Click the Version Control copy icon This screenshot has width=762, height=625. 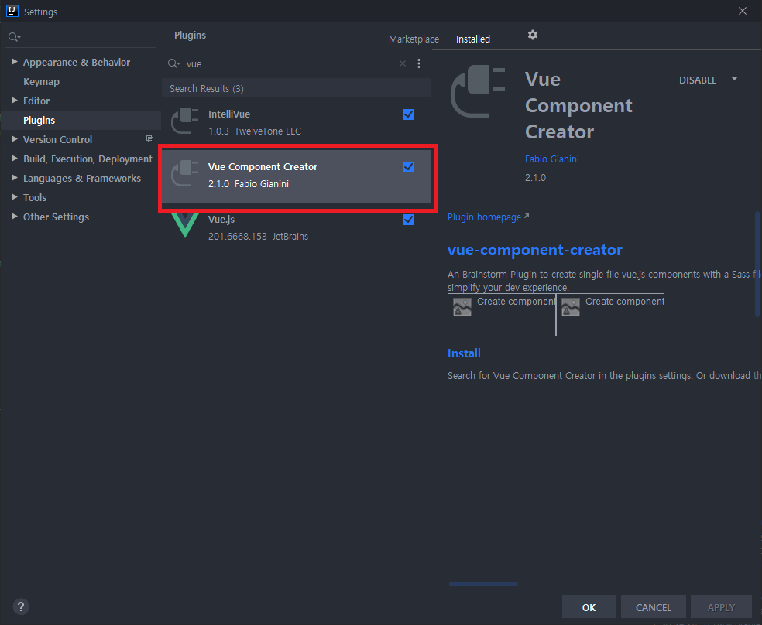coord(149,139)
